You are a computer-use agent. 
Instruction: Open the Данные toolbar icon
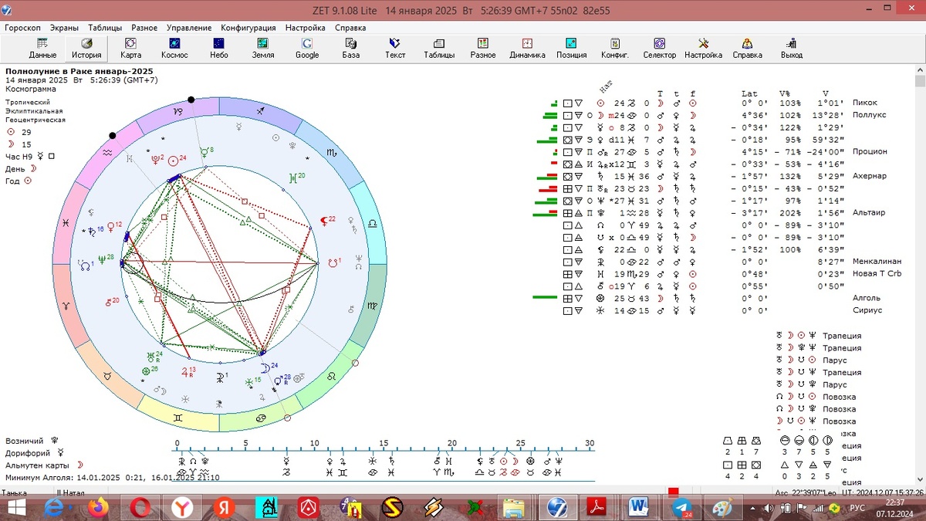[x=42, y=48]
